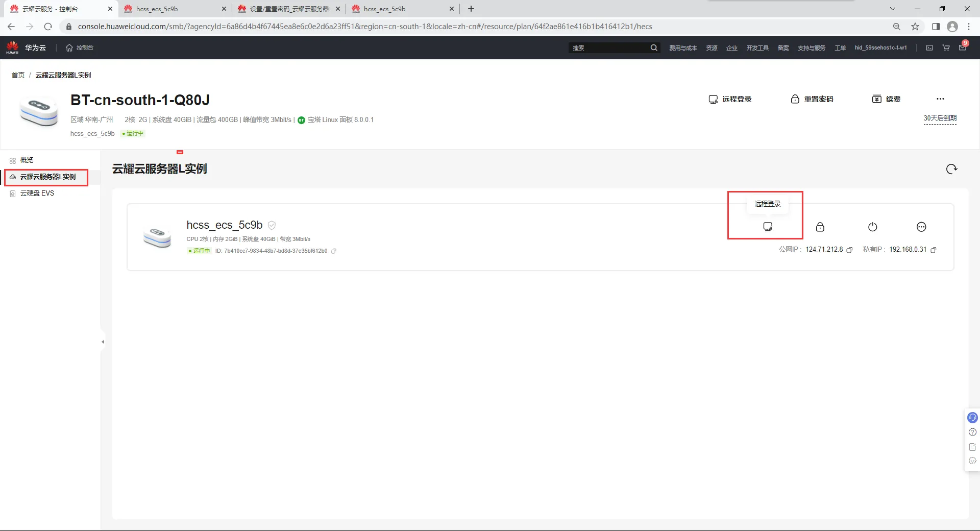Copy the private IP 192.168.0.31

point(934,250)
